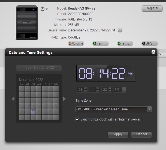The height and width of the screenshot is (150, 166).
Task: Click the Today, Dec 27, 2022 button
Action: pos(39,68)
